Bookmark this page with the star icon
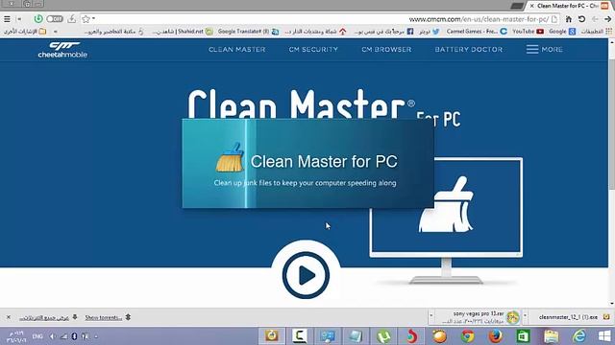615x345 pixels. 86,19
